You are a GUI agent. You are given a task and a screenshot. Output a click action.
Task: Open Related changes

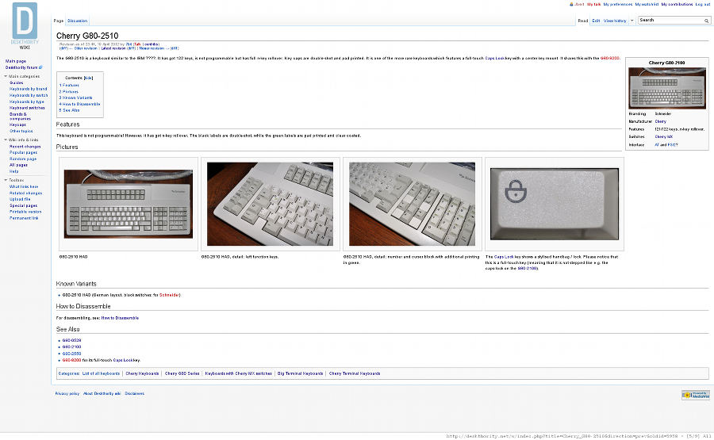tap(25, 193)
